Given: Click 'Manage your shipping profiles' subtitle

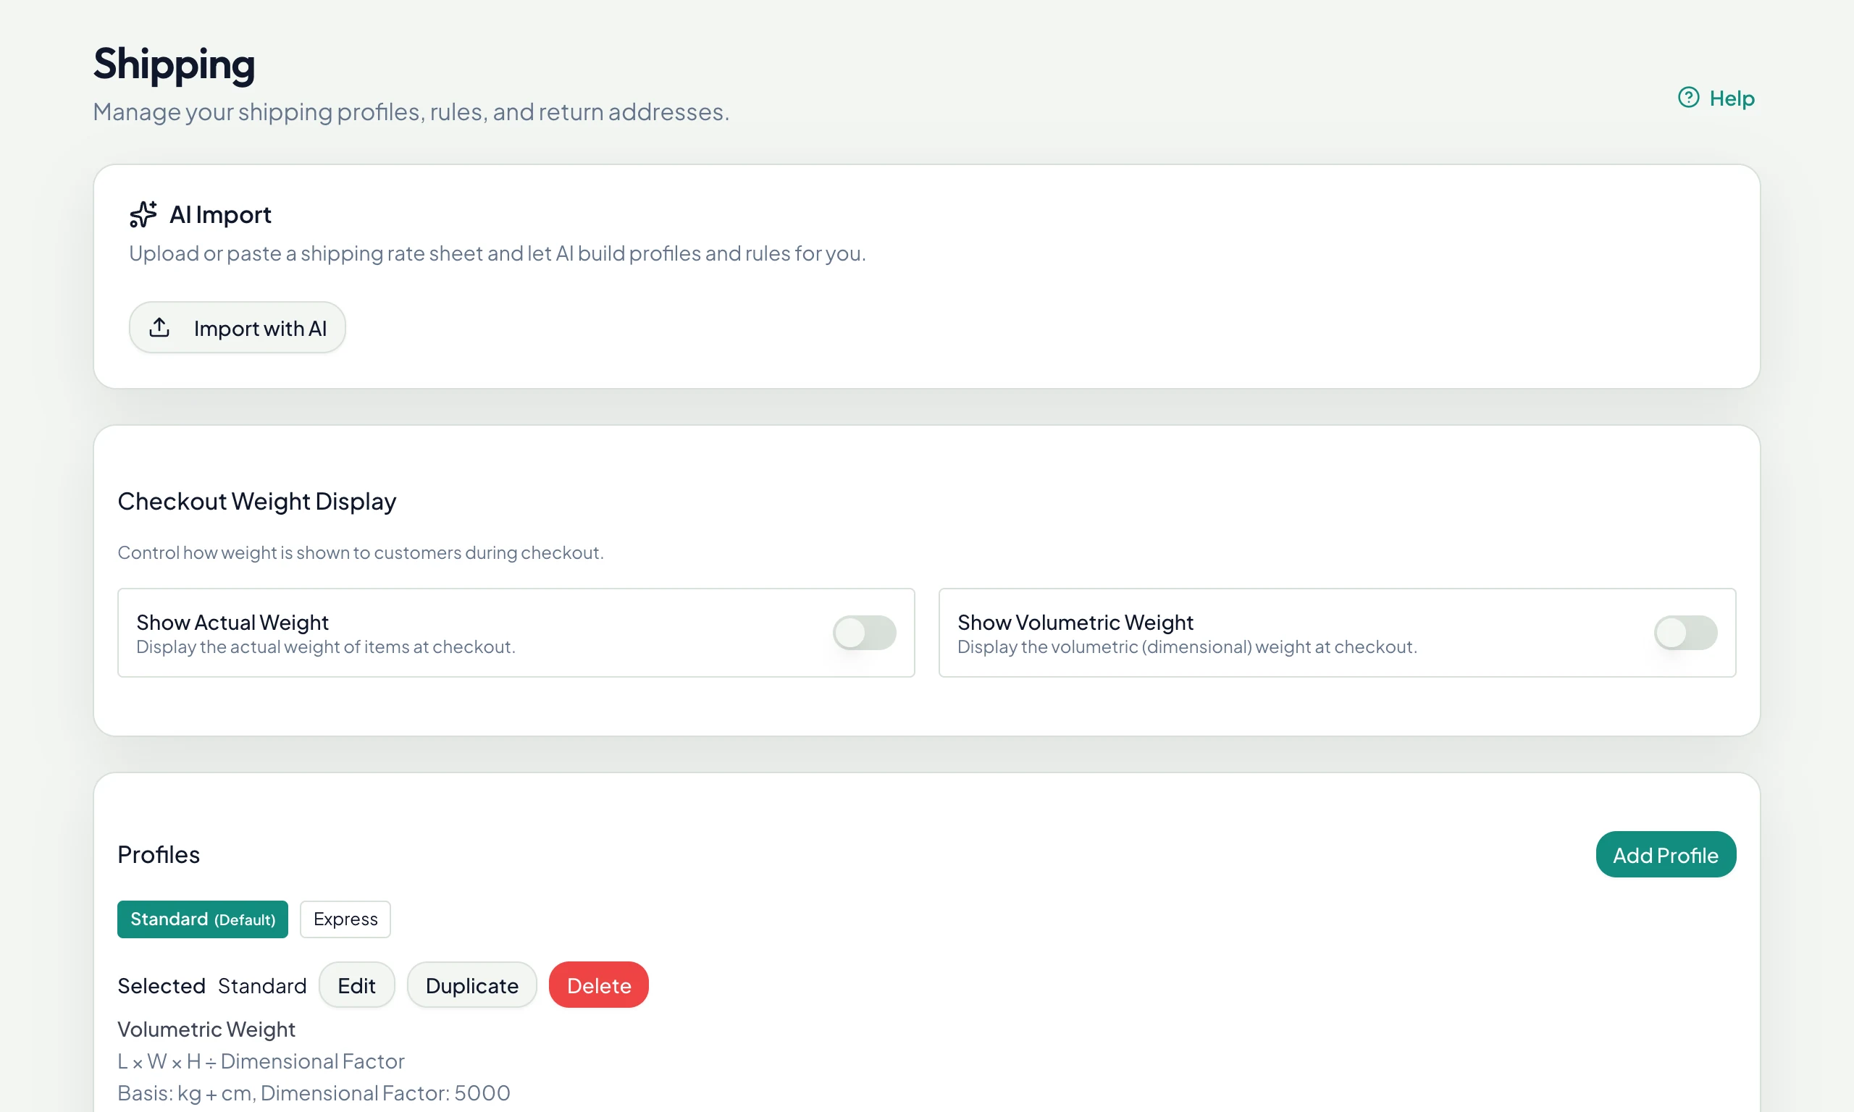Looking at the screenshot, I should 411,111.
